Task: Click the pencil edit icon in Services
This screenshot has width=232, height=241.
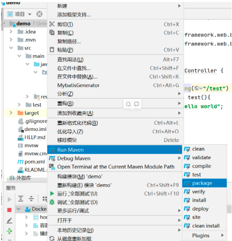Action: click(9, 221)
